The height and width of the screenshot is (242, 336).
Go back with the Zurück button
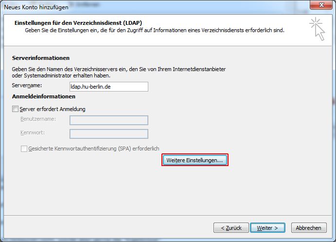click(x=230, y=227)
